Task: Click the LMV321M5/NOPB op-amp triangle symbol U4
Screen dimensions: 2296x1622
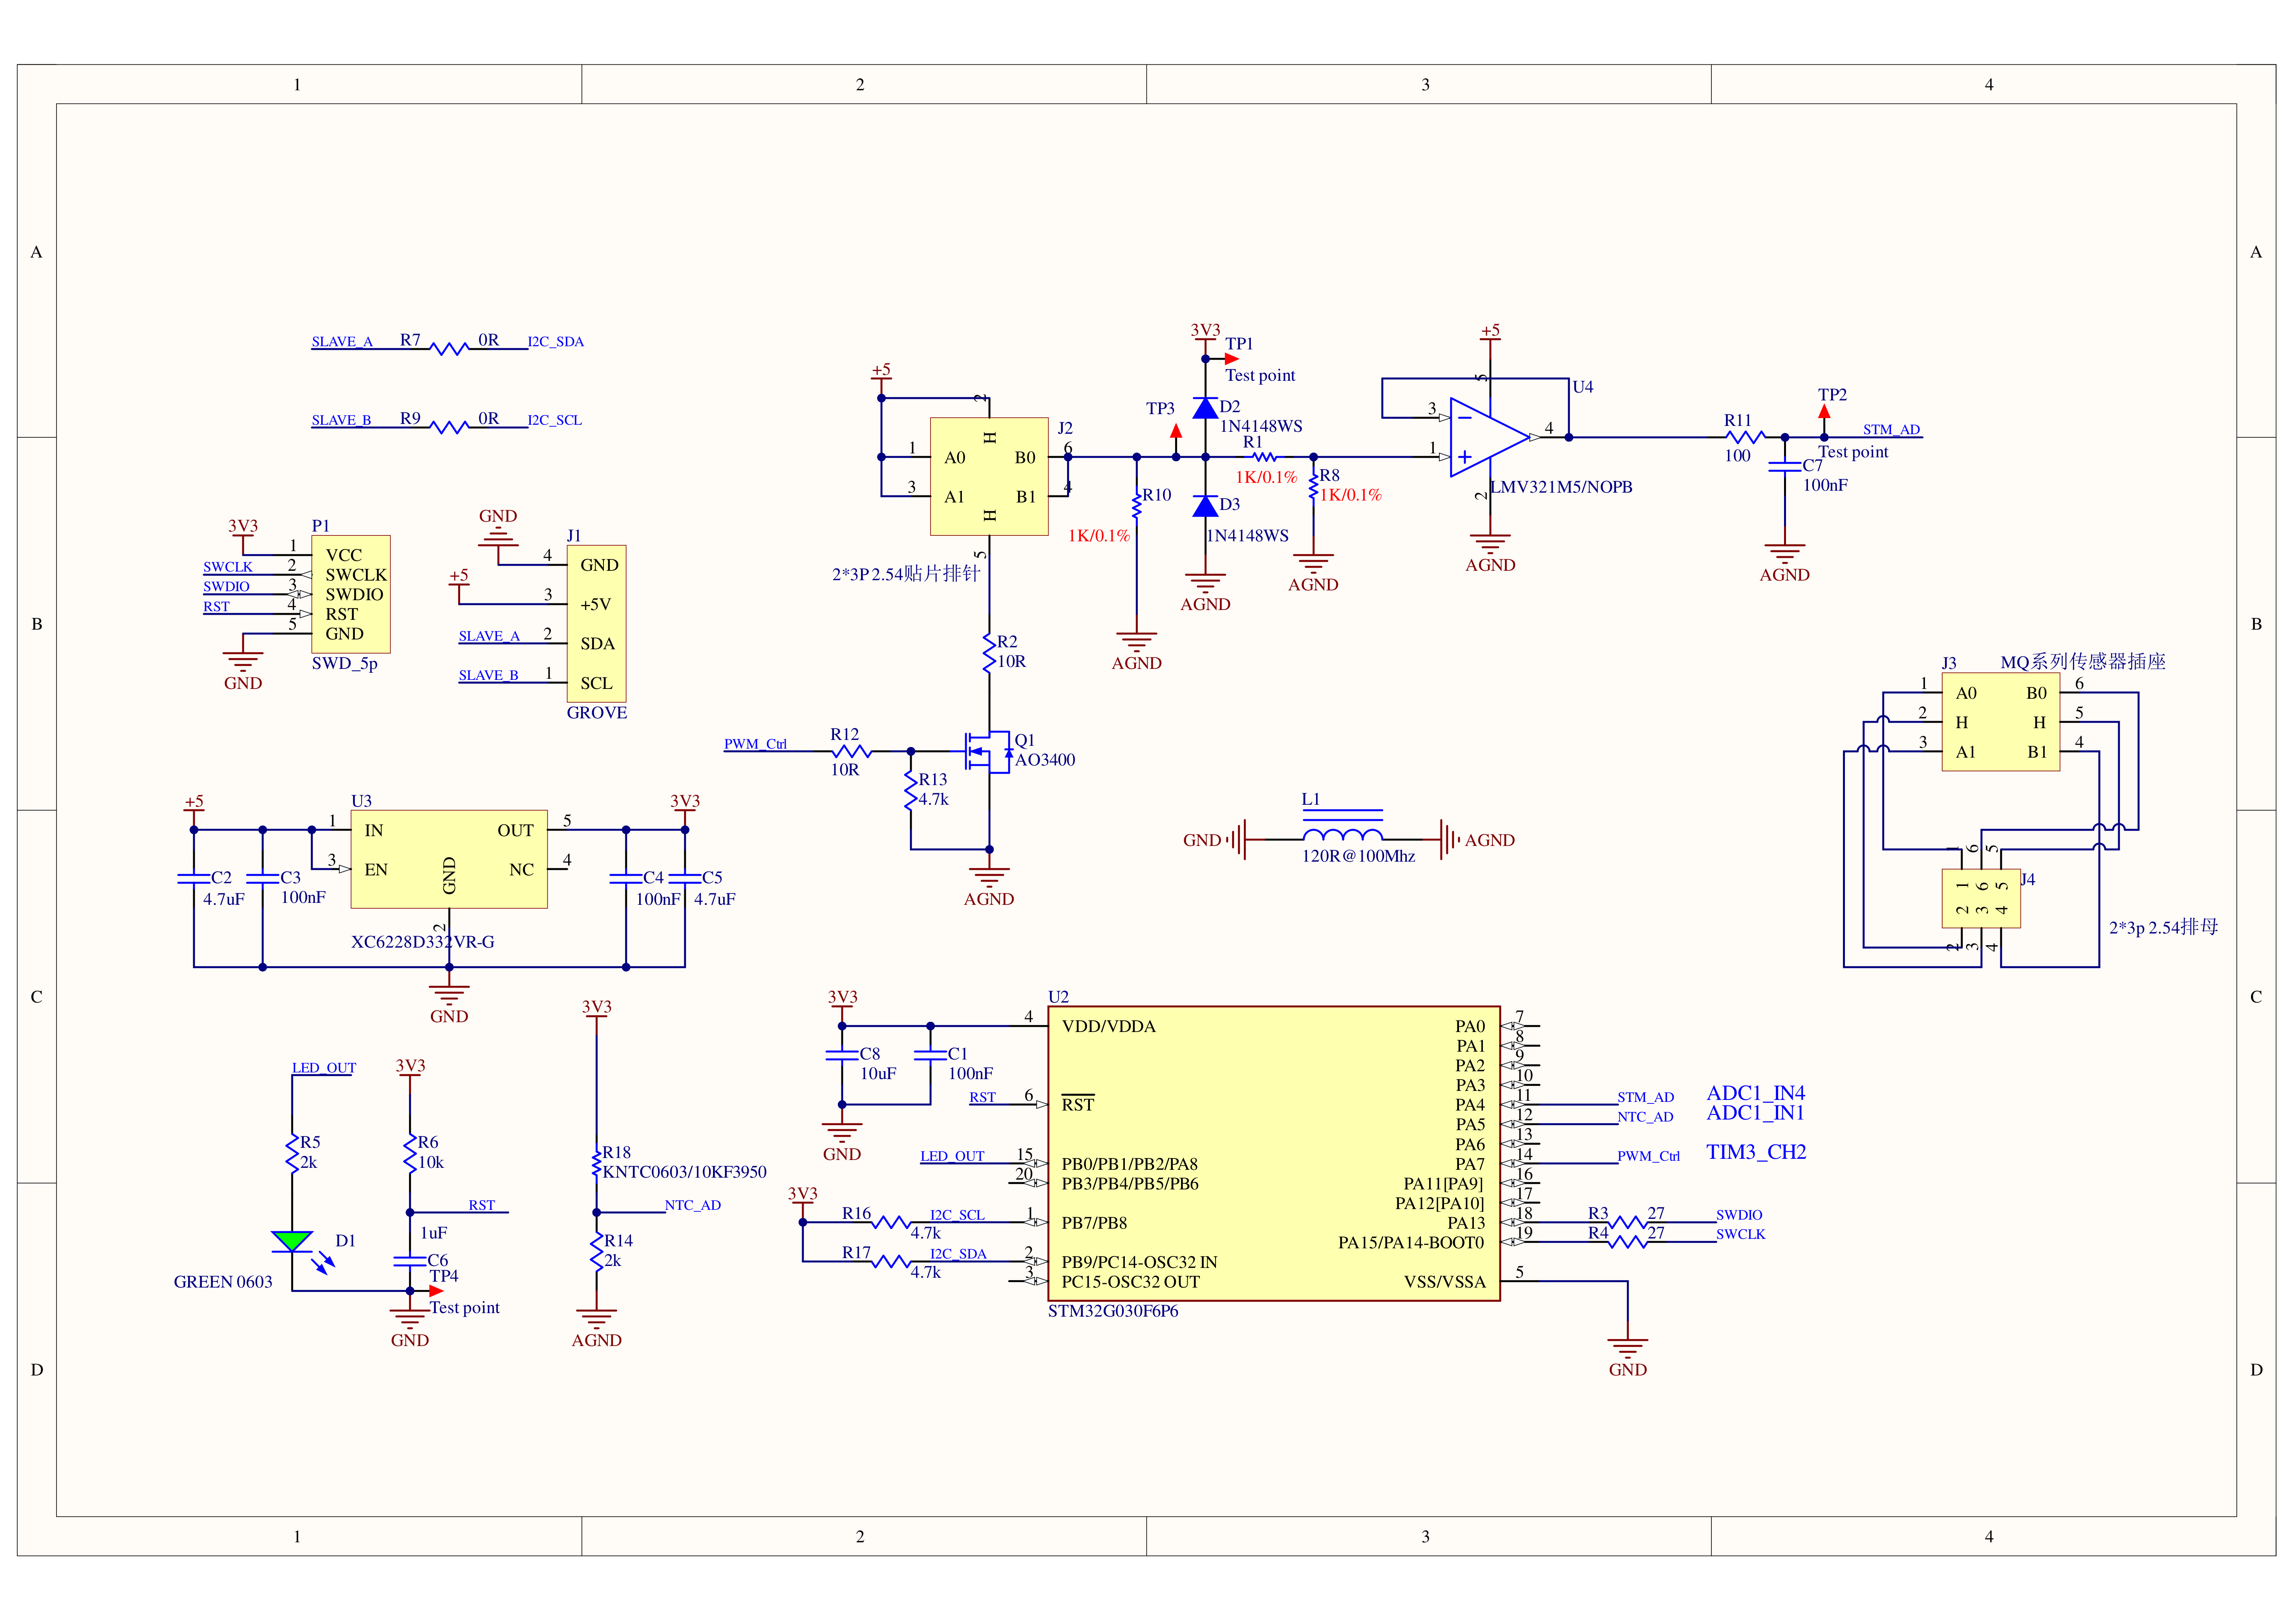Action: (1489, 437)
